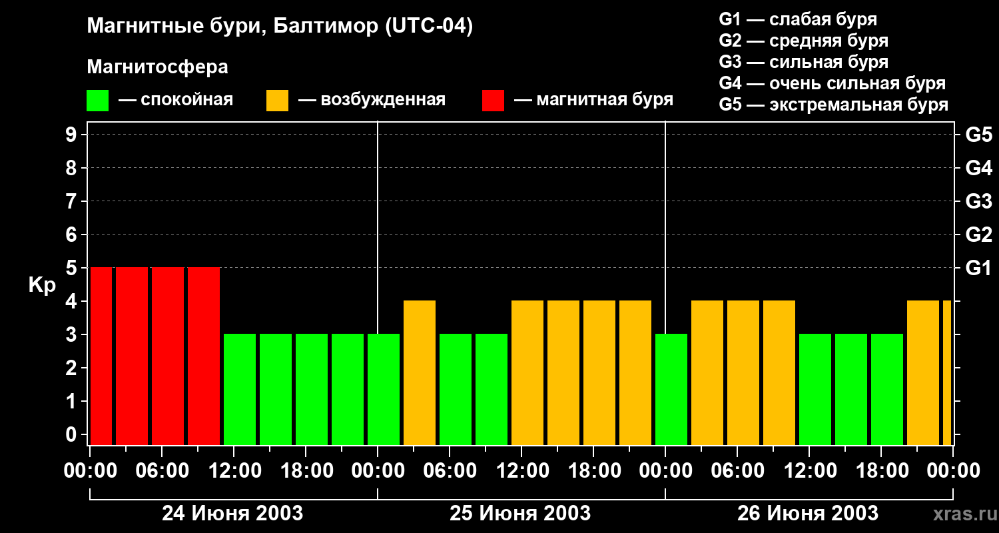Click the G4 label on the right axis
The height and width of the screenshot is (533, 999).
978,168
